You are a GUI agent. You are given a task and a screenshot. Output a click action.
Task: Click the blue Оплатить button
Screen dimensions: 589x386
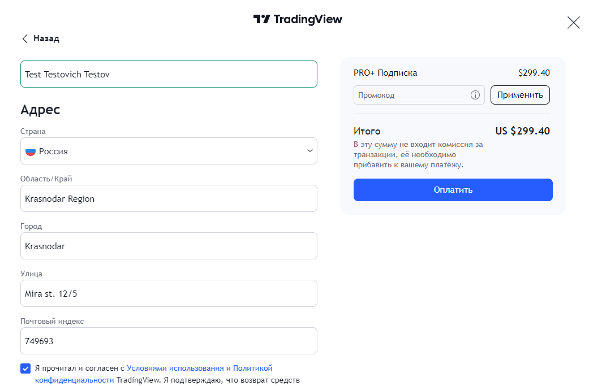click(453, 190)
